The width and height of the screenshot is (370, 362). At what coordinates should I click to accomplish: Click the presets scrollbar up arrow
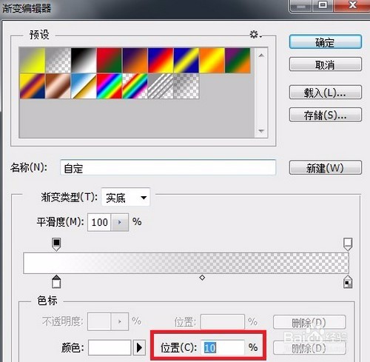click(261, 56)
